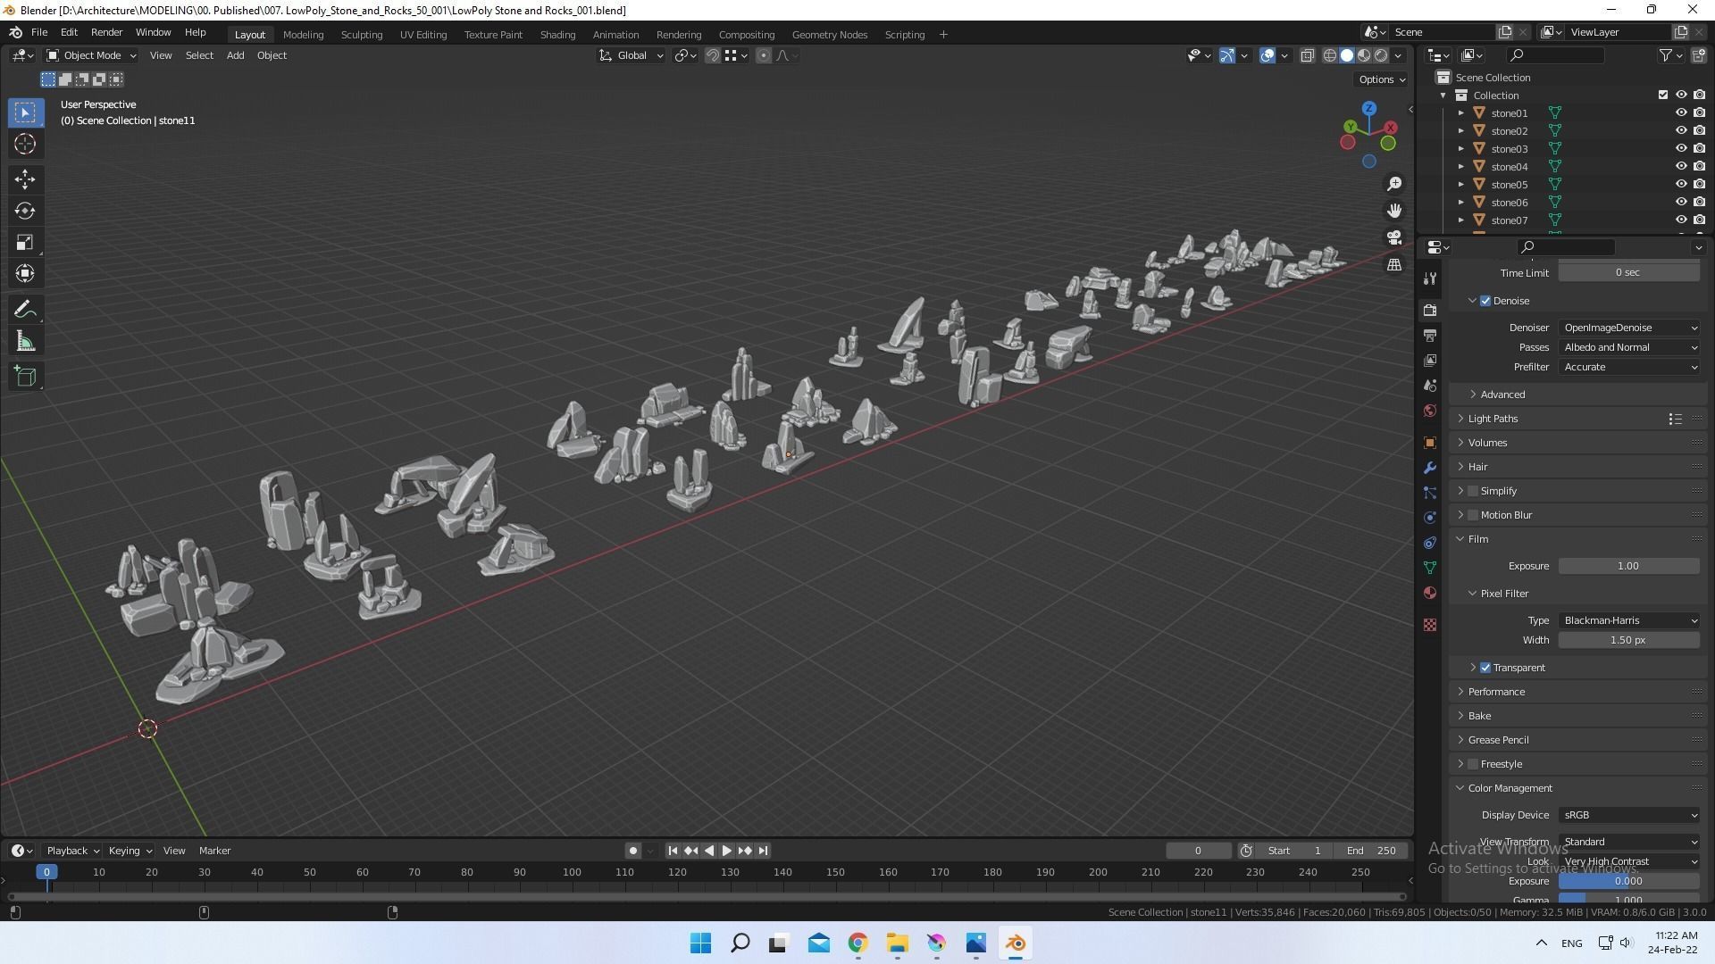Screen dimensions: 1715x964
Task: Expand the stone05 tree item
Action: point(1461,185)
